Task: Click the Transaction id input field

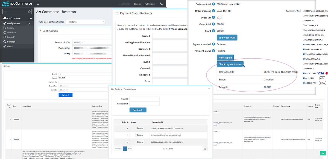Action: tap(144, 104)
